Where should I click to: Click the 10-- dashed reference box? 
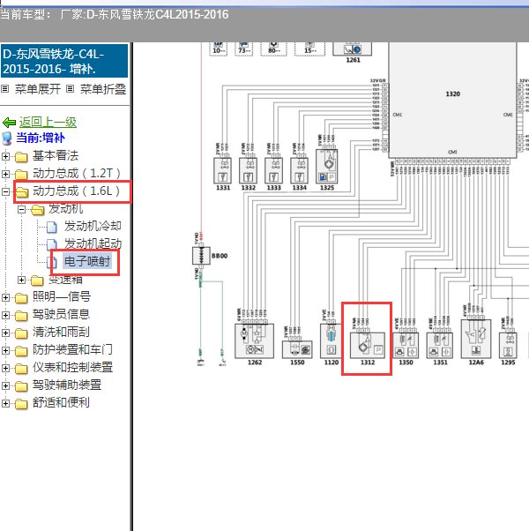(219, 49)
